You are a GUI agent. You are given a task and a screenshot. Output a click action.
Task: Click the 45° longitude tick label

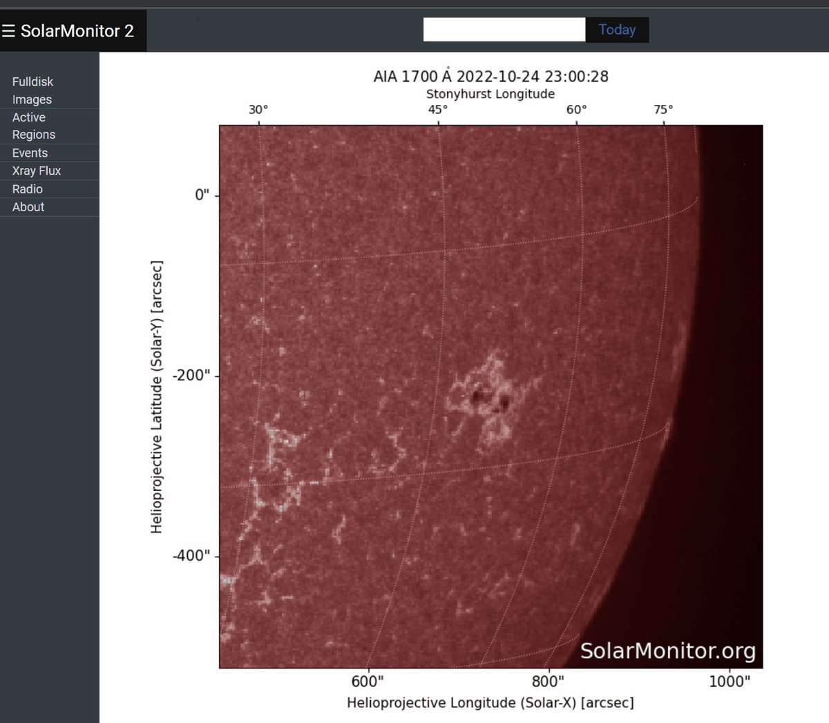pyautogui.click(x=438, y=110)
